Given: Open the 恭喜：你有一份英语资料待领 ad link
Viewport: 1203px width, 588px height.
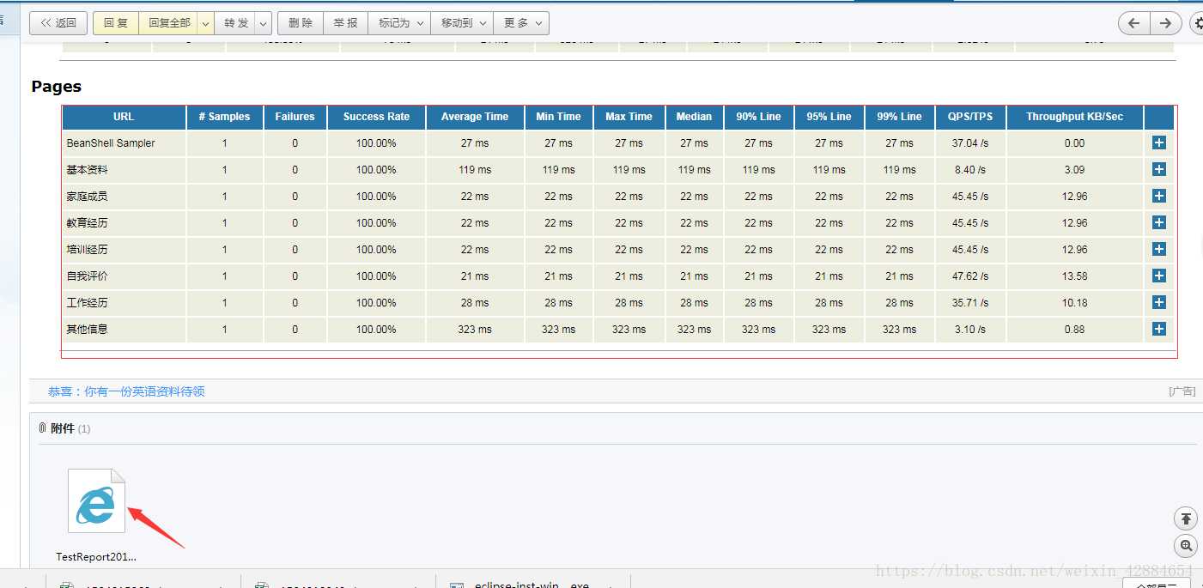Looking at the screenshot, I should (x=126, y=391).
